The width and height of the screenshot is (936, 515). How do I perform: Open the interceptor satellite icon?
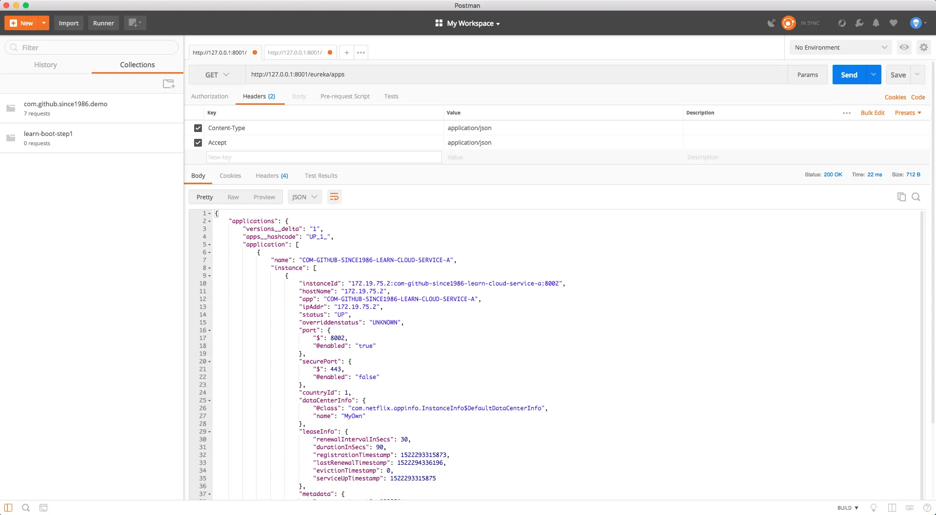point(771,23)
